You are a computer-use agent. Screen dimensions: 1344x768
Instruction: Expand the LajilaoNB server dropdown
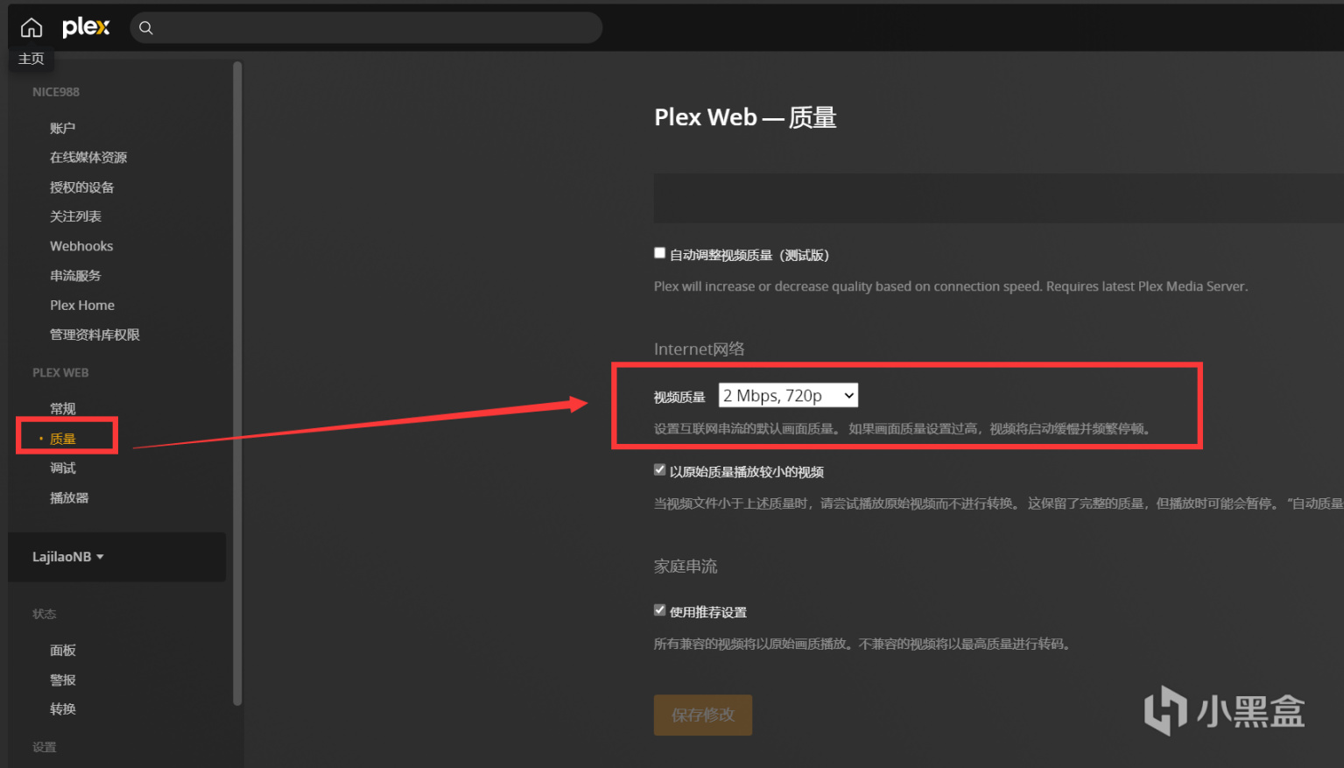pyautogui.click(x=68, y=557)
